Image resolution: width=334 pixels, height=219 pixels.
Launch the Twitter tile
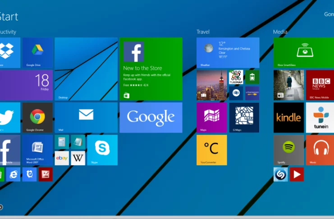click(x=10, y=118)
